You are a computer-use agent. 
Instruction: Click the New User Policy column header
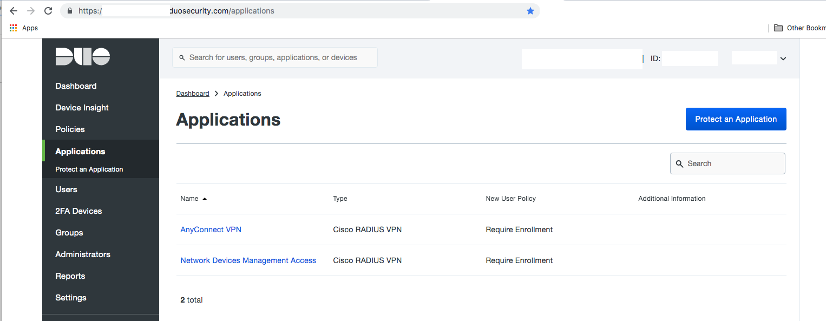point(511,199)
